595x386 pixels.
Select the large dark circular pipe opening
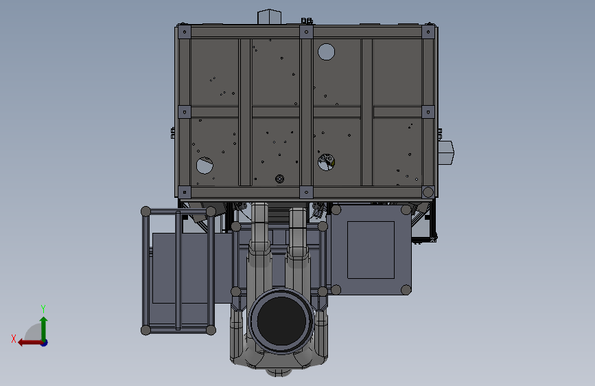(281, 321)
